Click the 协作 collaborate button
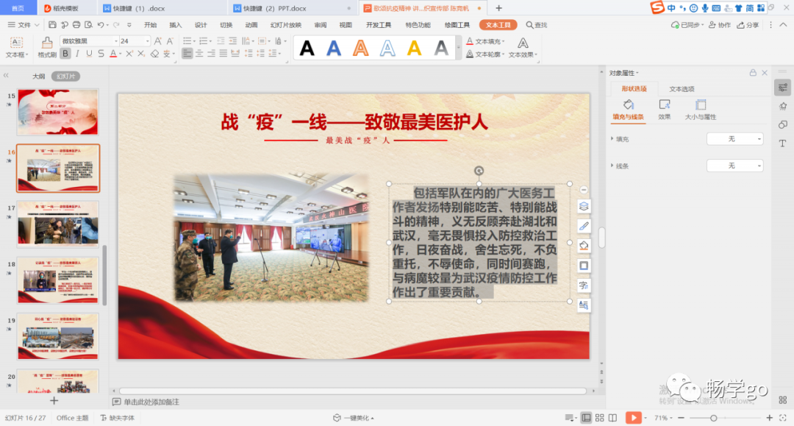794x426 pixels. click(x=720, y=25)
